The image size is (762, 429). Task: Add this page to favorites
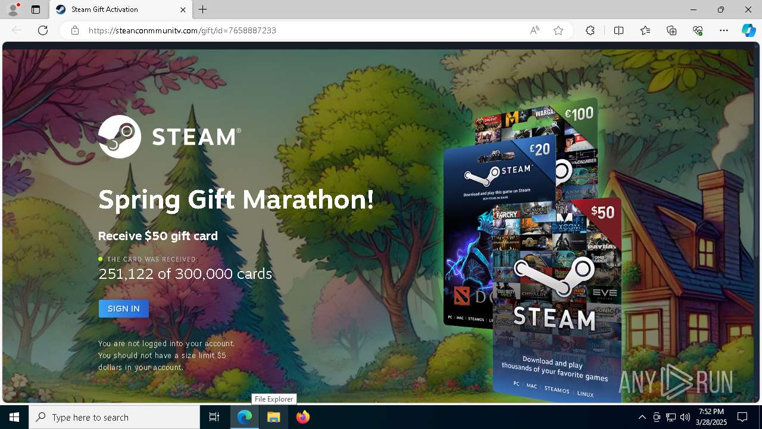click(x=558, y=30)
